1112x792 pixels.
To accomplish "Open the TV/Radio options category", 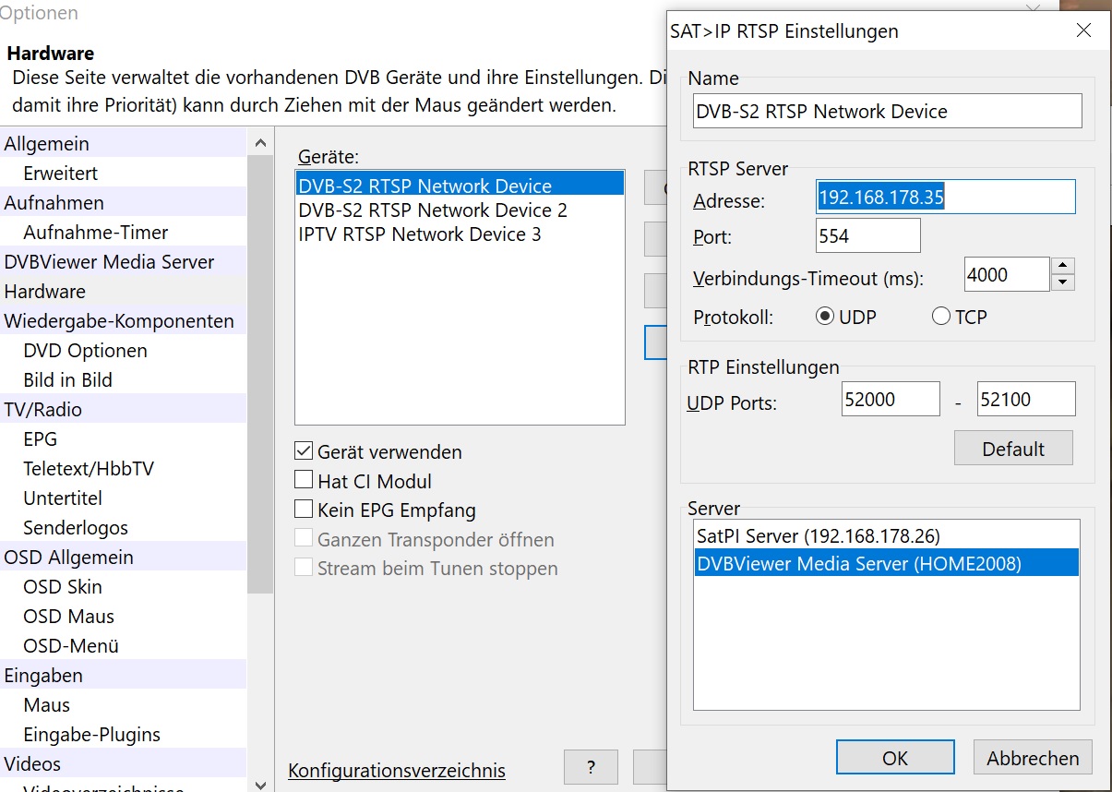I will pyautogui.click(x=124, y=409).
